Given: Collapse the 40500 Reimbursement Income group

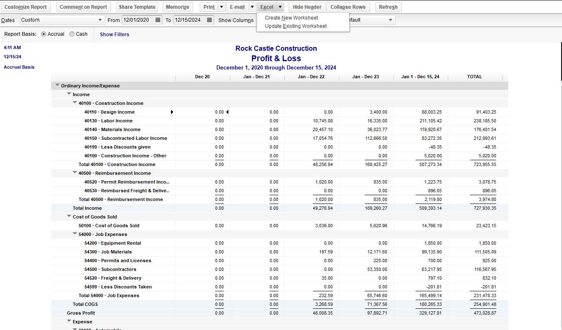Looking at the screenshot, I should [x=75, y=173].
